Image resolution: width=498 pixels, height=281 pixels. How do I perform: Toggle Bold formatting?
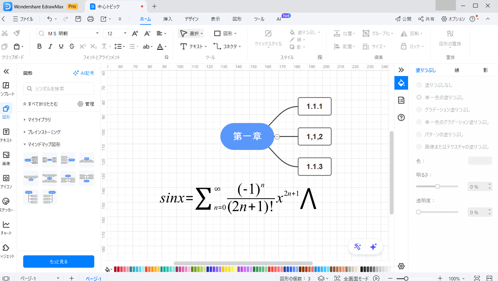pos(39,46)
